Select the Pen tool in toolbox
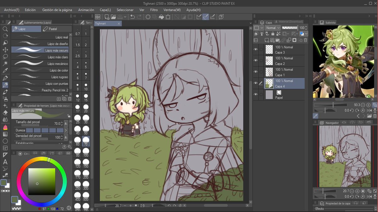The width and height of the screenshot is (378, 212). [5, 78]
